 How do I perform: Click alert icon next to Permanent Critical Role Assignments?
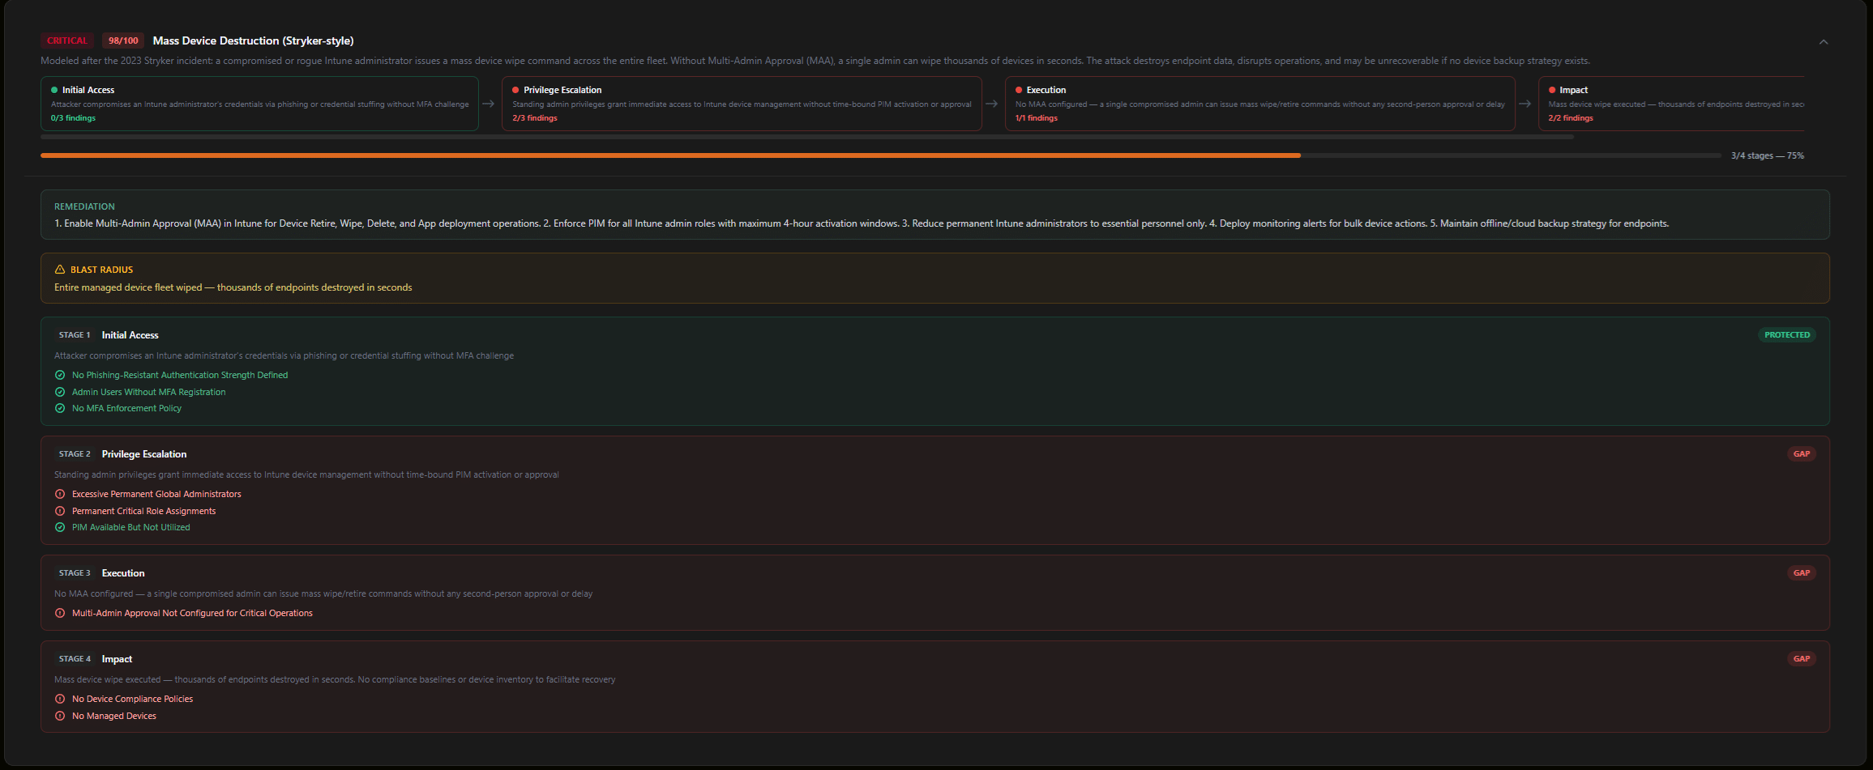(x=60, y=511)
